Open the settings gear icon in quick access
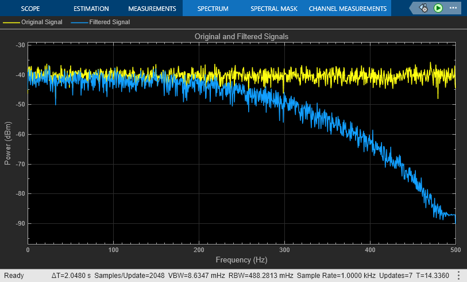 [424, 8]
